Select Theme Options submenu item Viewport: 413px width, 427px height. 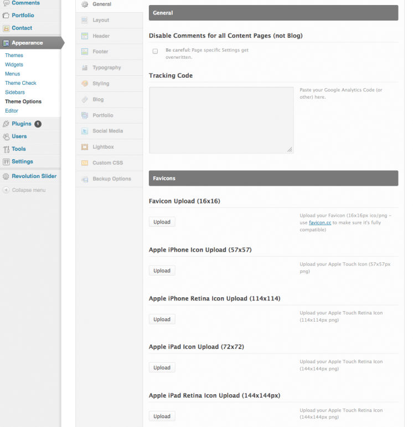point(23,101)
